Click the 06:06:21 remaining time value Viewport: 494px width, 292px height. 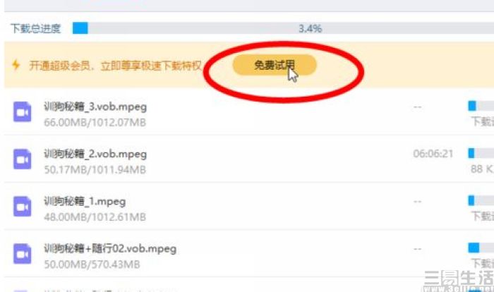click(x=433, y=154)
